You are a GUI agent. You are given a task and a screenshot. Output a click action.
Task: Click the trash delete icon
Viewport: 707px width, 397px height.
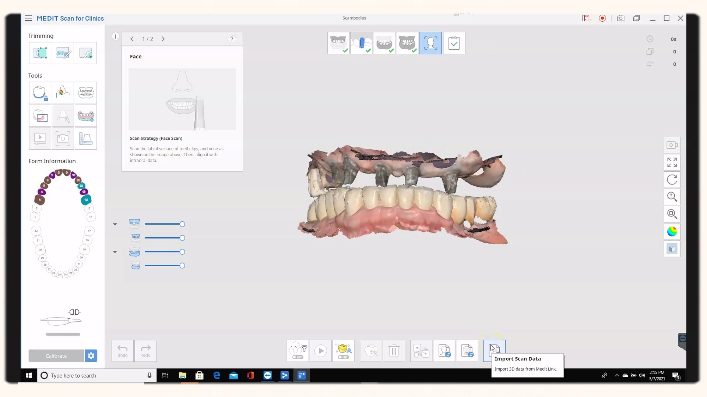[394, 351]
